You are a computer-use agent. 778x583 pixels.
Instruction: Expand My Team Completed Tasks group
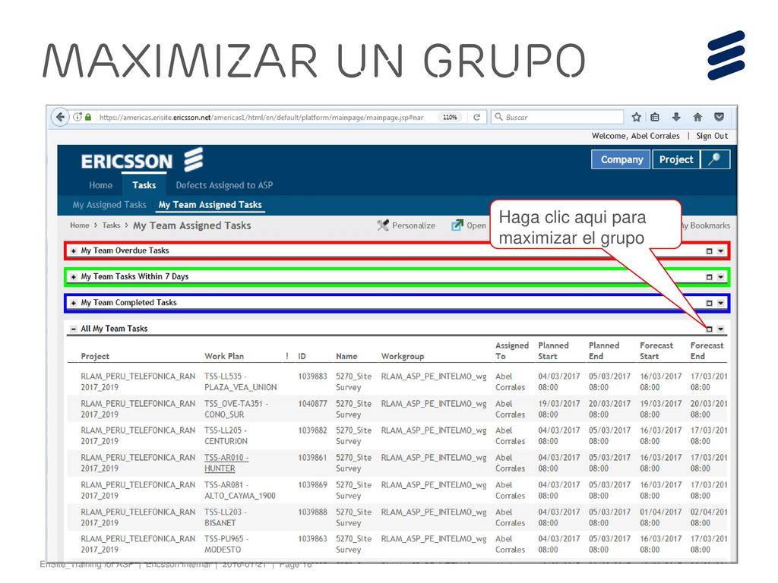pyautogui.click(x=74, y=303)
